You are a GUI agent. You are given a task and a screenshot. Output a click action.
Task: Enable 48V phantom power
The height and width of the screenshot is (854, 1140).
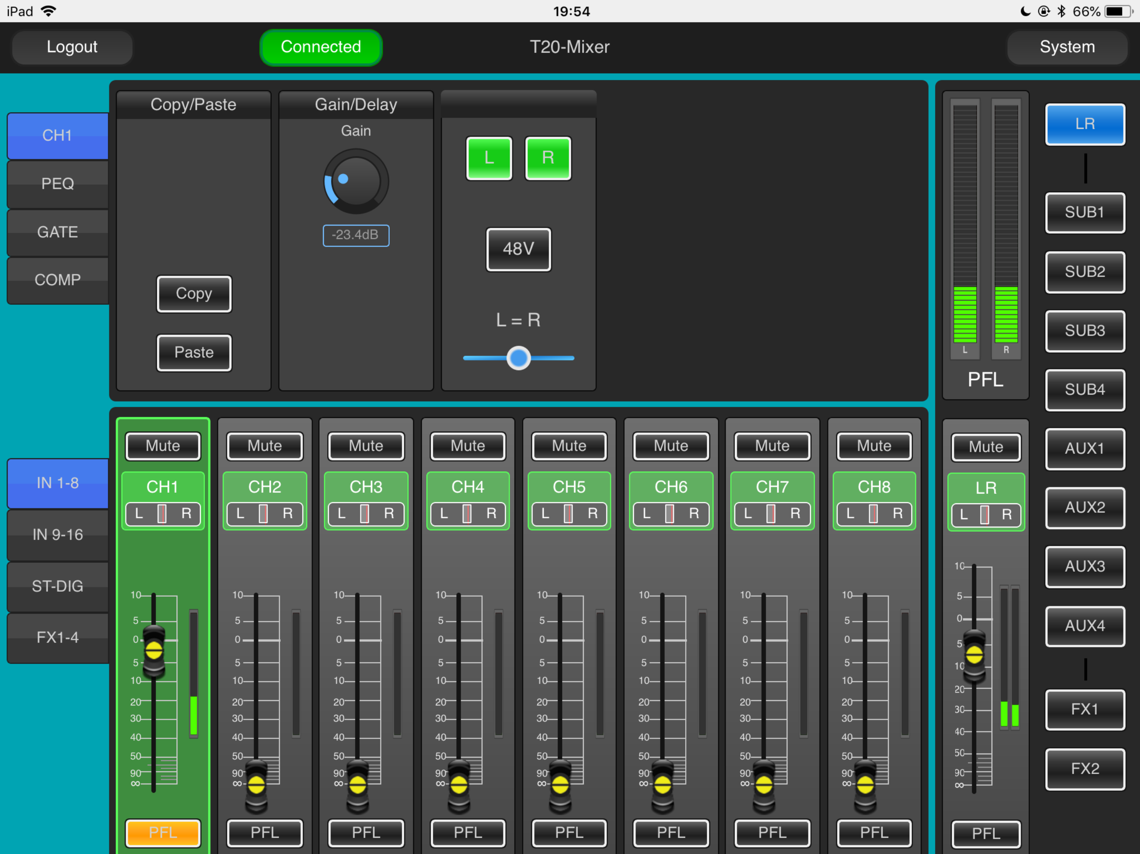[x=518, y=249]
